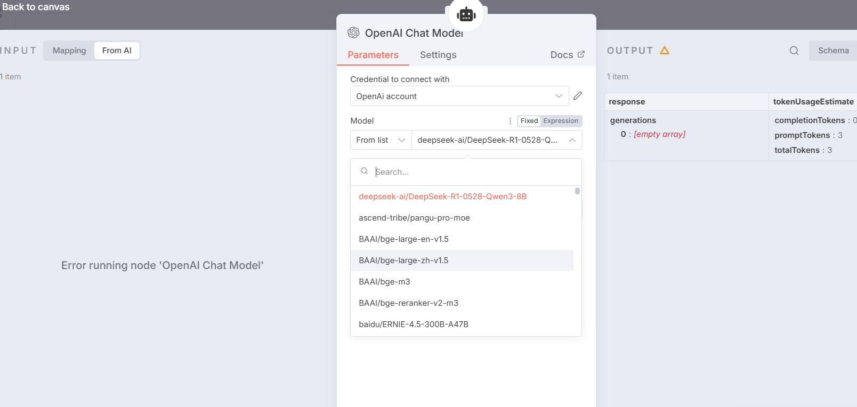Click search icon in model dropdown
The image size is (857, 407).
(x=365, y=171)
